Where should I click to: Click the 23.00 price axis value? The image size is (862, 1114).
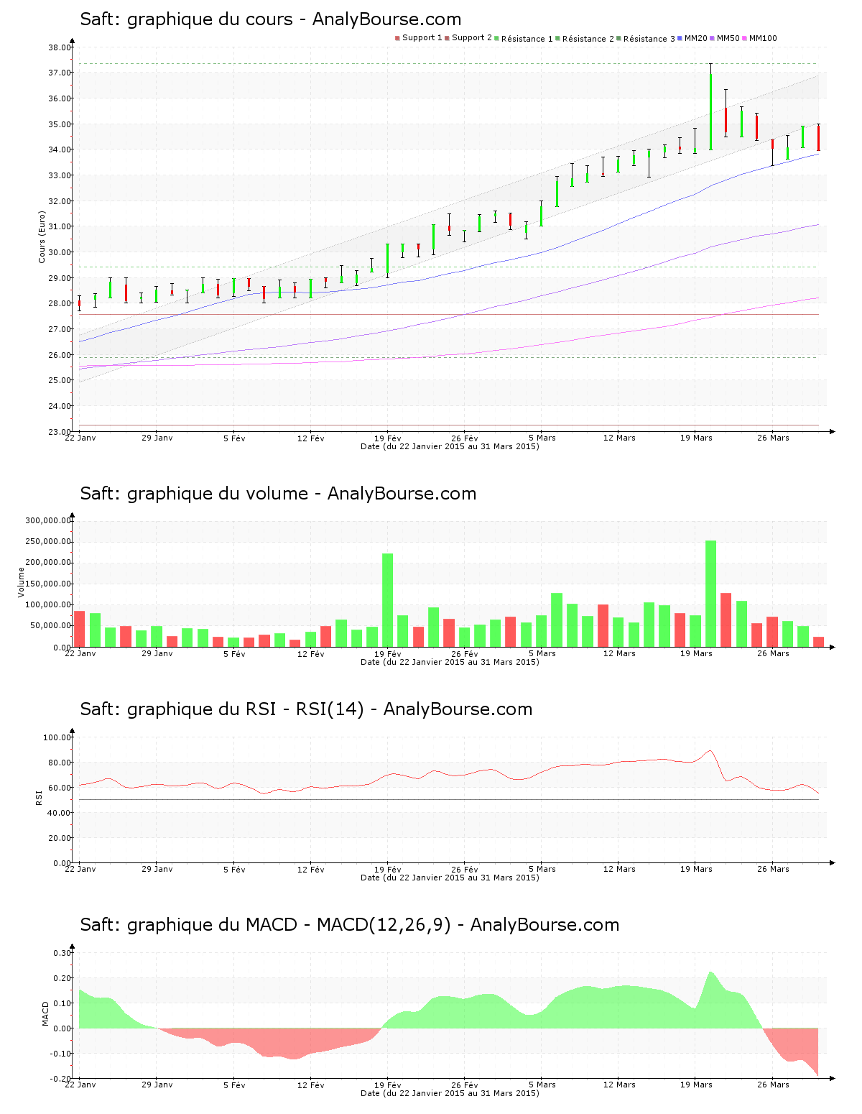(x=60, y=432)
